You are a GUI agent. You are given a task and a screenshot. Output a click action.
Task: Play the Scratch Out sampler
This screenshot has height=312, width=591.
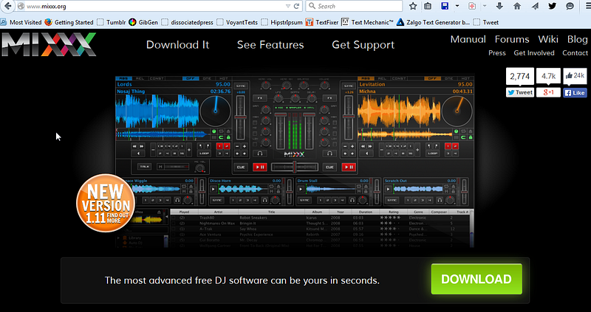389,189
